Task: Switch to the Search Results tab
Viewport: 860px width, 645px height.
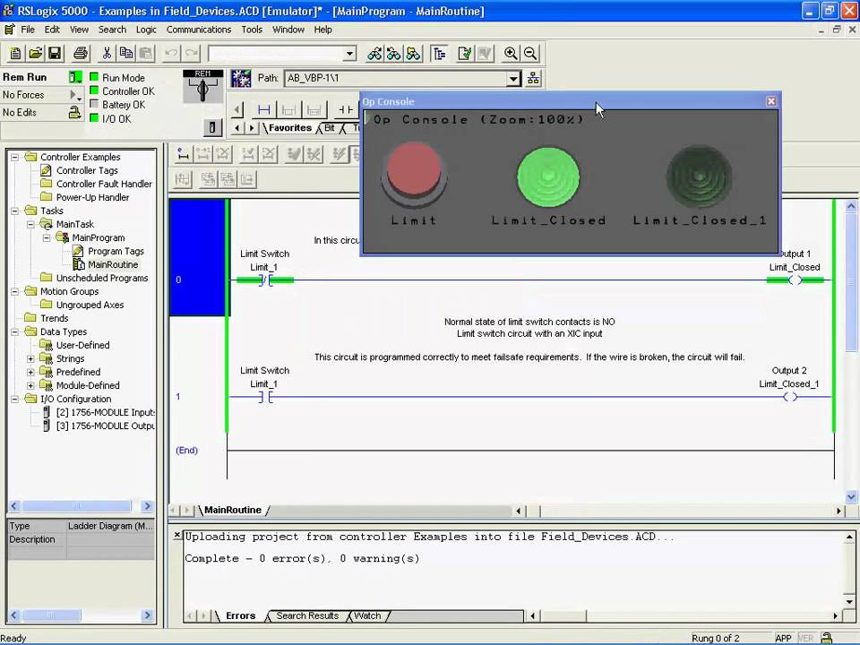Action: click(307, 616)
